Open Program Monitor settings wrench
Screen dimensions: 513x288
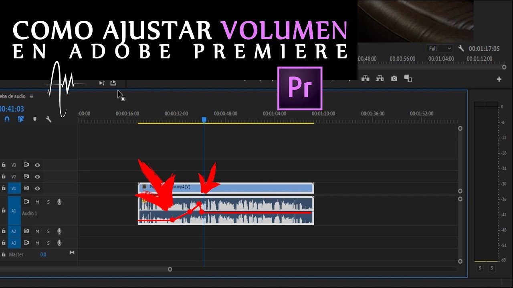[461, 48]
